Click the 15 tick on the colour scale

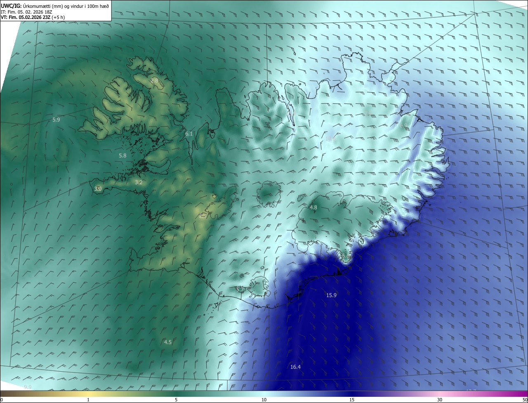[x=352, y=400]
